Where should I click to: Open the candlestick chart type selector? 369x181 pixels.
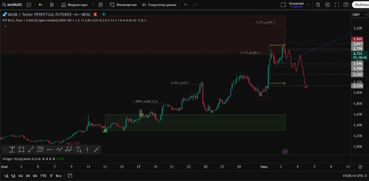(x=52, y=5)
